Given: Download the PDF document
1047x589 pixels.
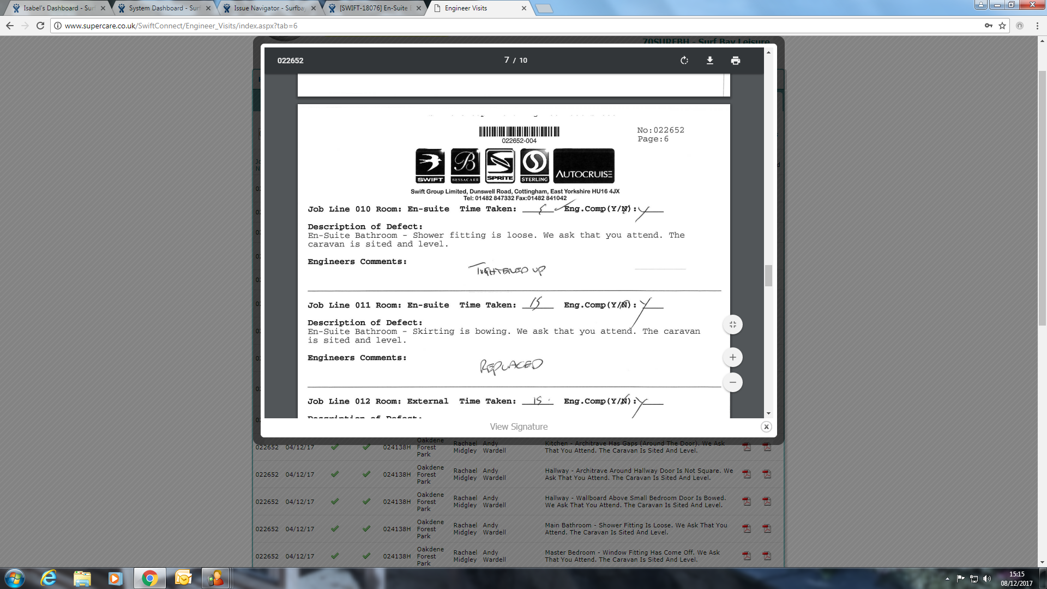Looking at the screenshot, I should [709, 61].
